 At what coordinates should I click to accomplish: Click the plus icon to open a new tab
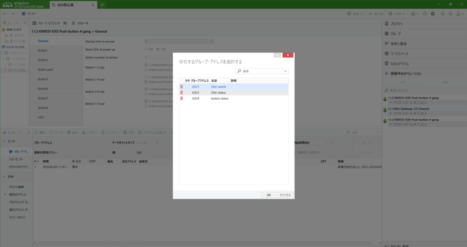coord(102,5)
